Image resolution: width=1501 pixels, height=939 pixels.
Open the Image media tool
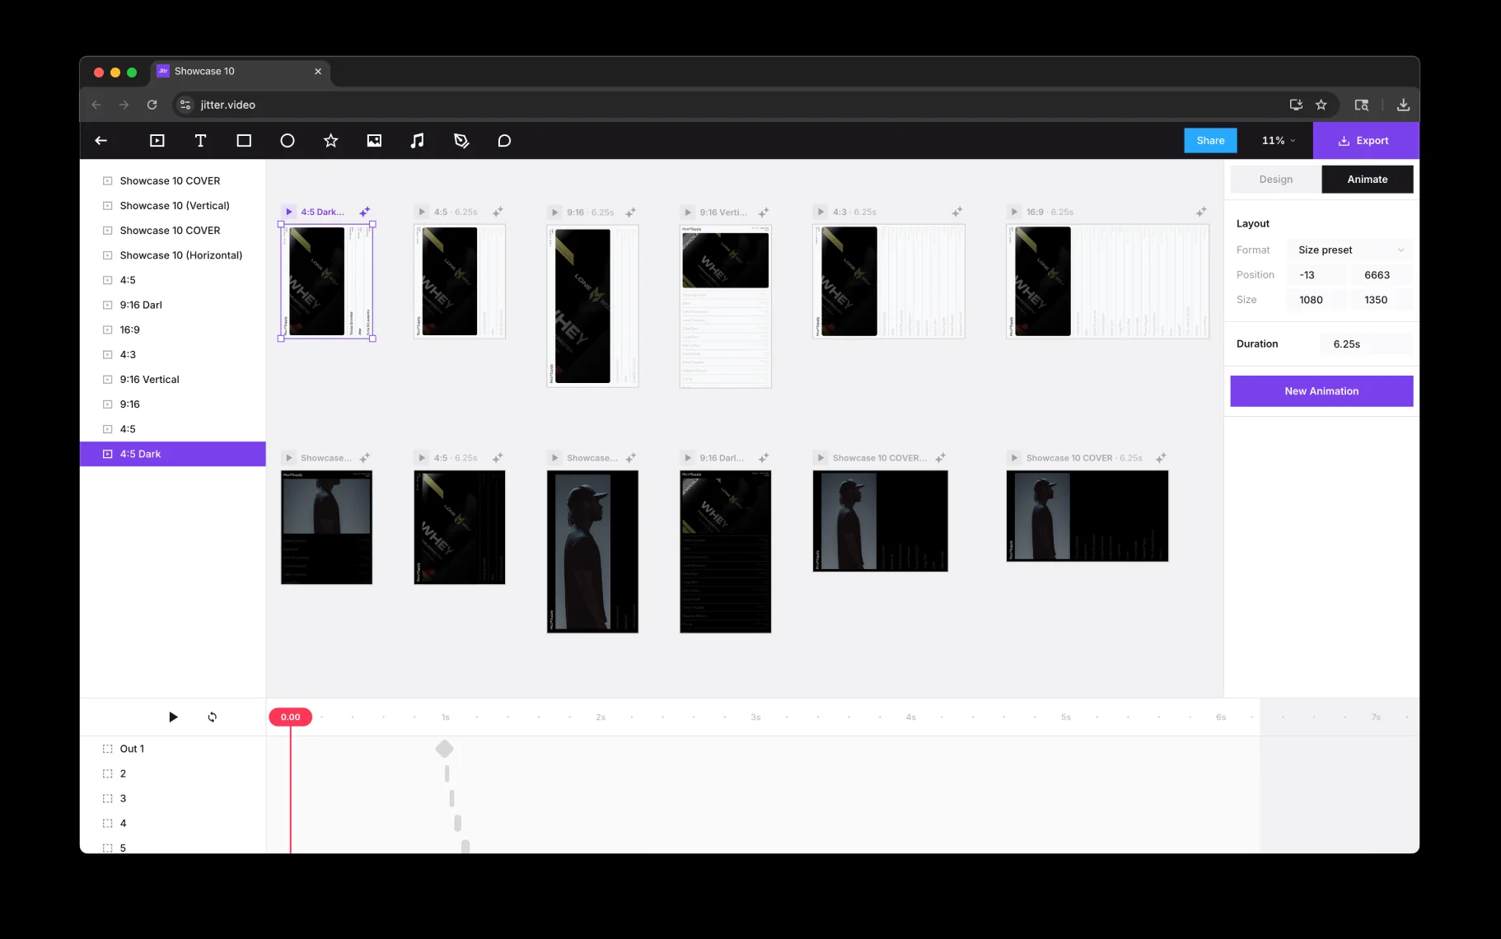374,141
